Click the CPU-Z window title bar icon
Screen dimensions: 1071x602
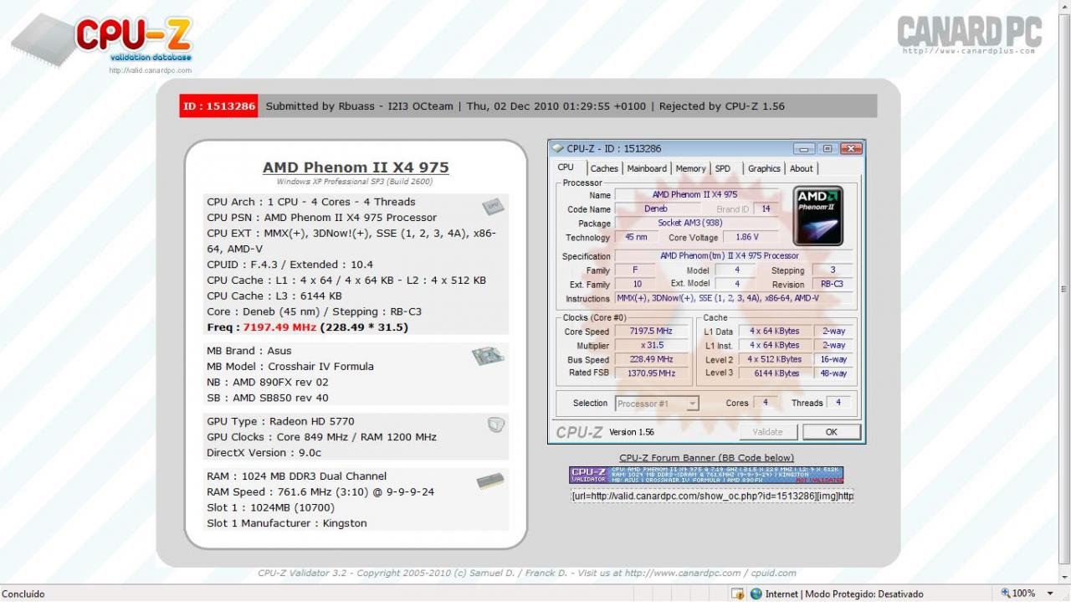click(x=558, y=148)
